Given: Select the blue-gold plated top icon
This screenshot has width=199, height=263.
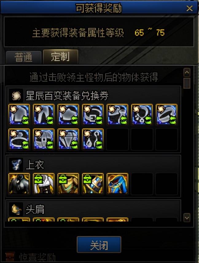Looking at the screenshot, I should 93,184.
